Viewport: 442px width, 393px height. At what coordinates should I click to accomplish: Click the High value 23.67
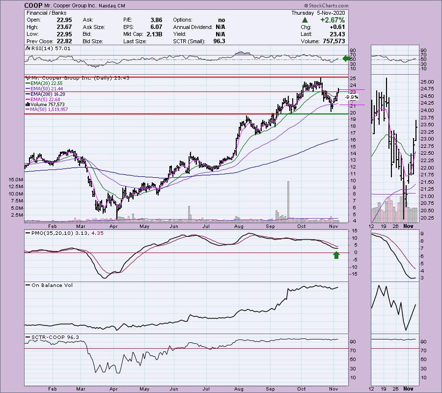point(64,27)
